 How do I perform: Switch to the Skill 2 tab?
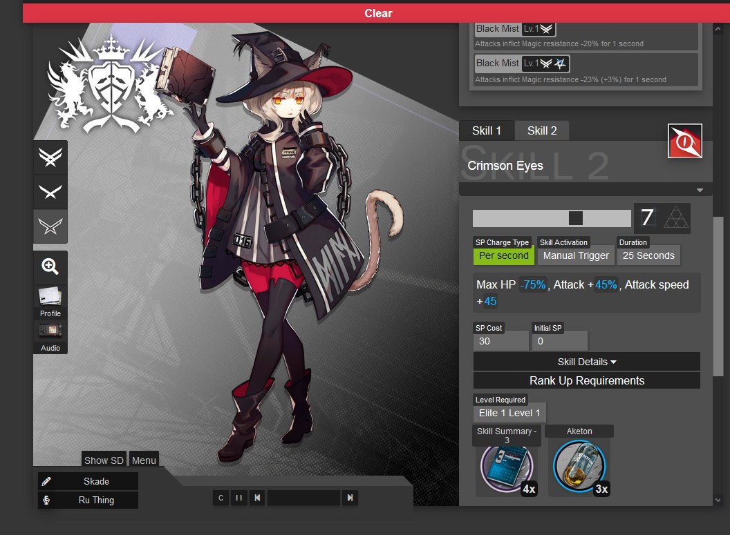pyautogui.click(x=542, y=130)
